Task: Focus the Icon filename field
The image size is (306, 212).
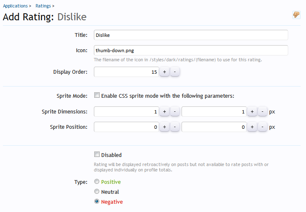Action: pyautogui.click(x=191, y=51)
